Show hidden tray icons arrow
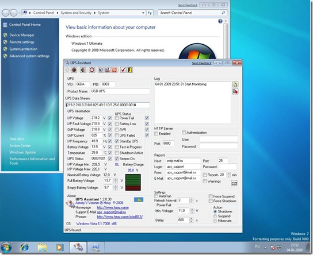313x255 pixels. coord(265,248)
